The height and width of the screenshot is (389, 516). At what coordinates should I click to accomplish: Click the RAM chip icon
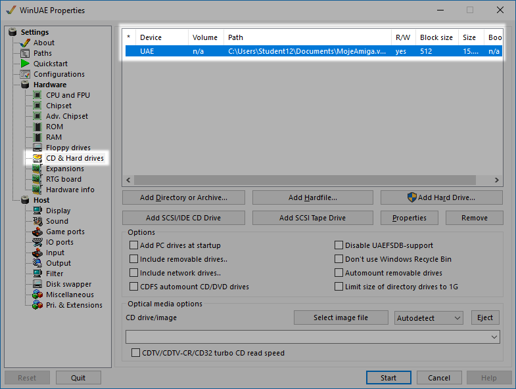[37, 137]
